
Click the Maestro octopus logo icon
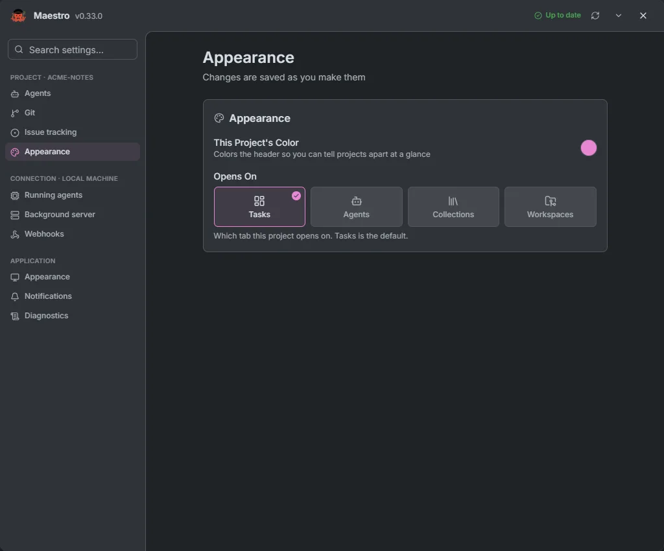[x=18, y=16]
